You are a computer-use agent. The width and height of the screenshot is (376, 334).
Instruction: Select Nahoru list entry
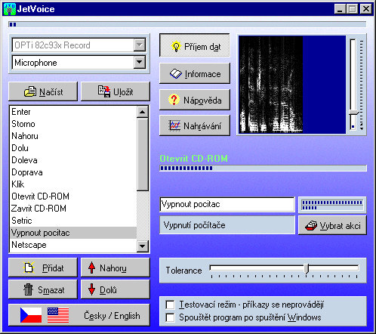tap(73, 136)
